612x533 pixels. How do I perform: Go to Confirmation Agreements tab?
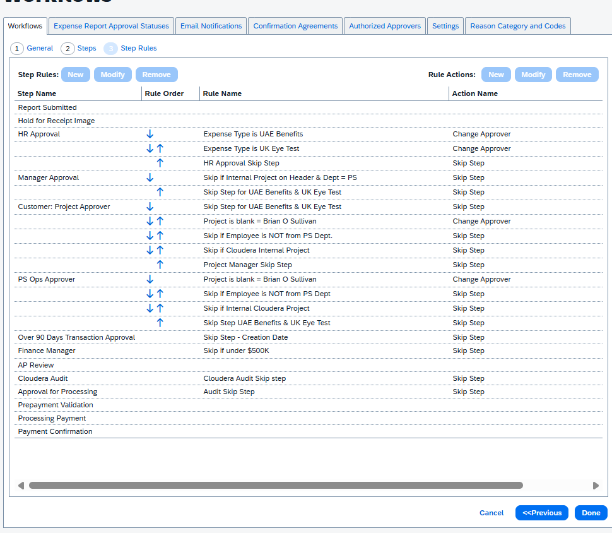click(x=295, y=26)
